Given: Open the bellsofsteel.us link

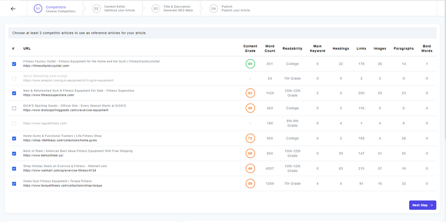Looking at the screenshot, I should tap(43, 156).
